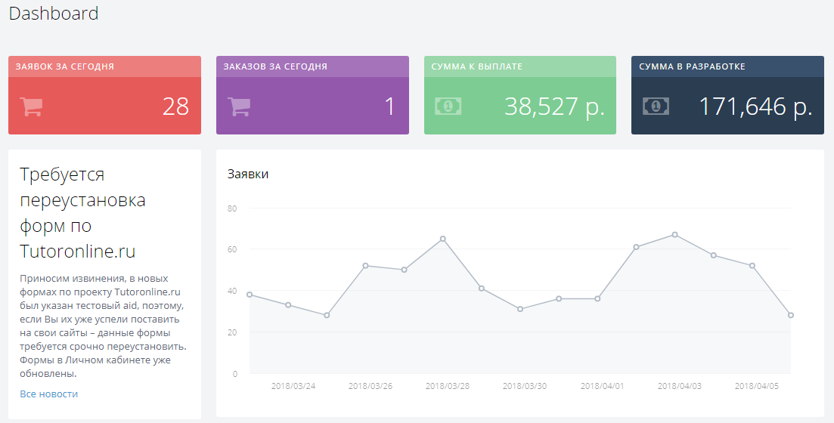Click the cart icon in purple orders card
Screen dimensions: 834x423
click(239, 107)
